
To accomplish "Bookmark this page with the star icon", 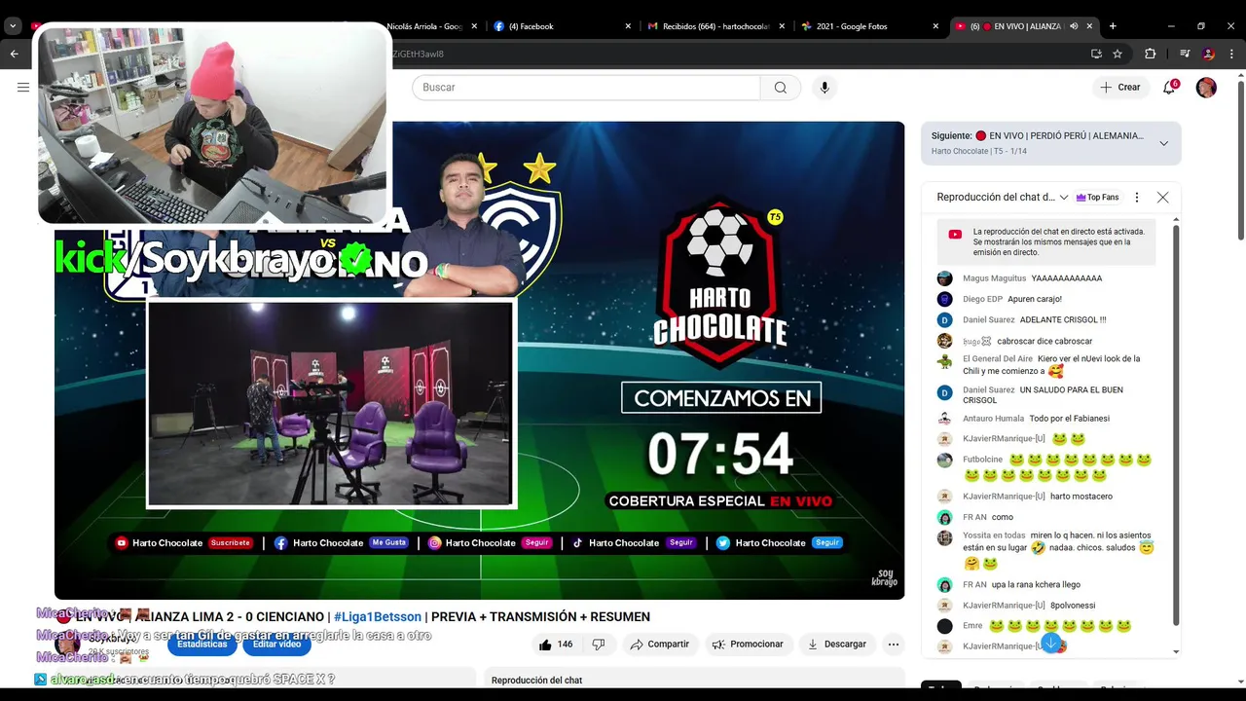I will 1118,54.
